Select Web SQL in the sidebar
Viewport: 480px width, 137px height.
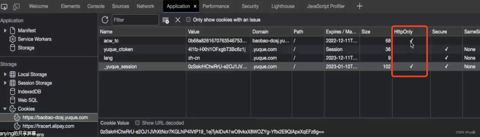coord(27,100)
